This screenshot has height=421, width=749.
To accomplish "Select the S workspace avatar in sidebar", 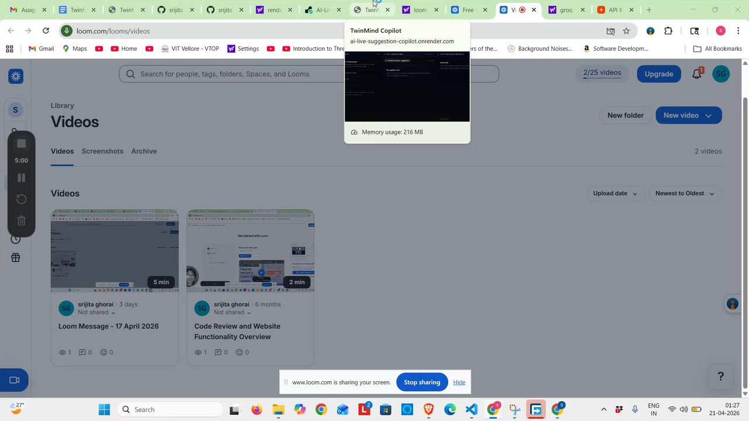I will [16, 110].
